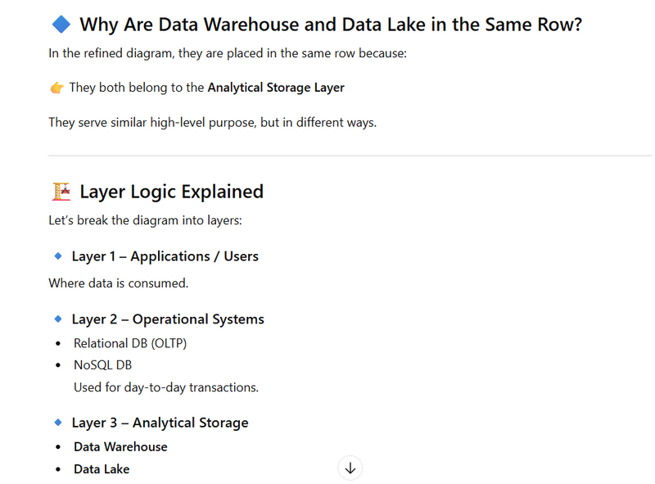Click the 'Layer Logic Explained' heading

(171, 192)
